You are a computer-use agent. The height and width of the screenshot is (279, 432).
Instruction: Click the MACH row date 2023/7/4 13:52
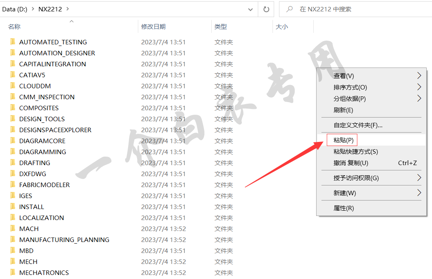point(164,229)
